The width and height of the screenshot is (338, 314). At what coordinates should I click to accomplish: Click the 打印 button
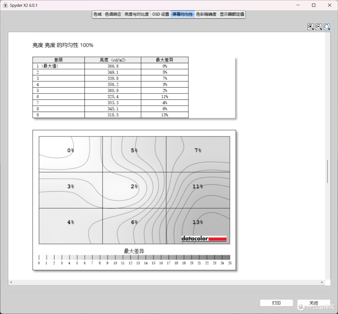pos(276,303)
